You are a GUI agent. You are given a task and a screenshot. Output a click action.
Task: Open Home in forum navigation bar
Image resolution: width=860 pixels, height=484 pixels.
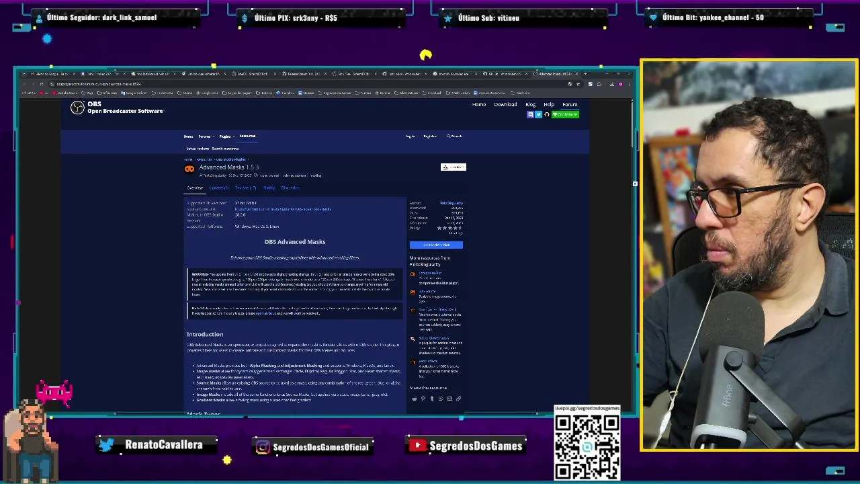[x=188, y=136]
